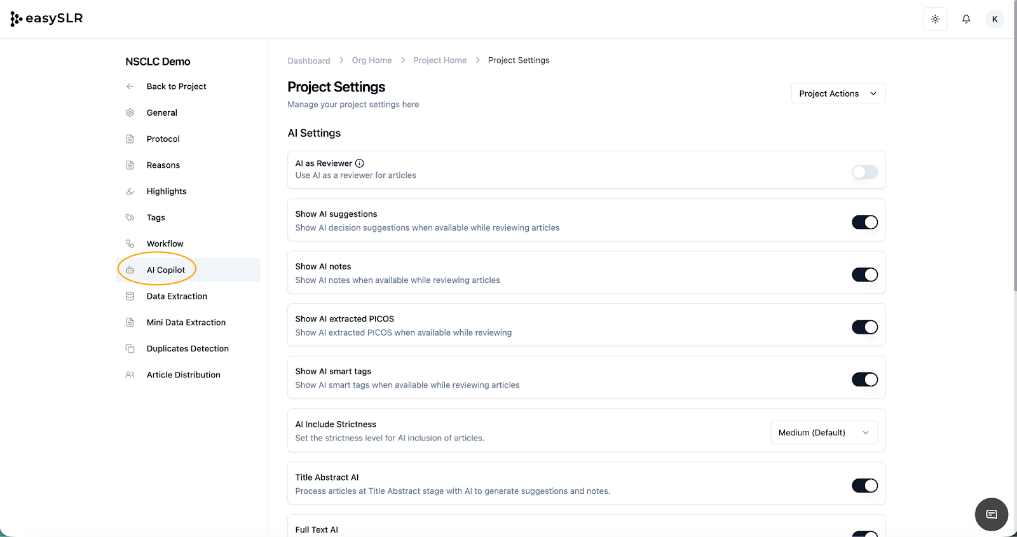Viewport: 1017px width, 537px height.
Task: Toggle the light/dark theme sun icon
Action: pyautogui.click(x=935, y=19)
